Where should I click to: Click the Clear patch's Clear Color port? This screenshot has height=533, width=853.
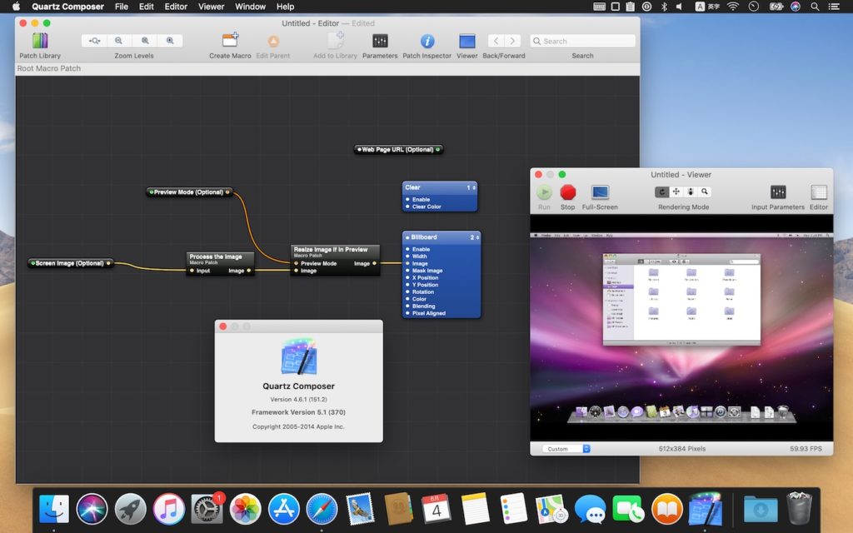pos(407,207)
